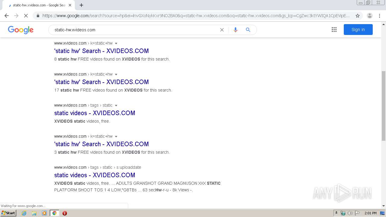Select the Google Search browser tab
The width and height of the screenshot is (386, 217).
(39, 5)
